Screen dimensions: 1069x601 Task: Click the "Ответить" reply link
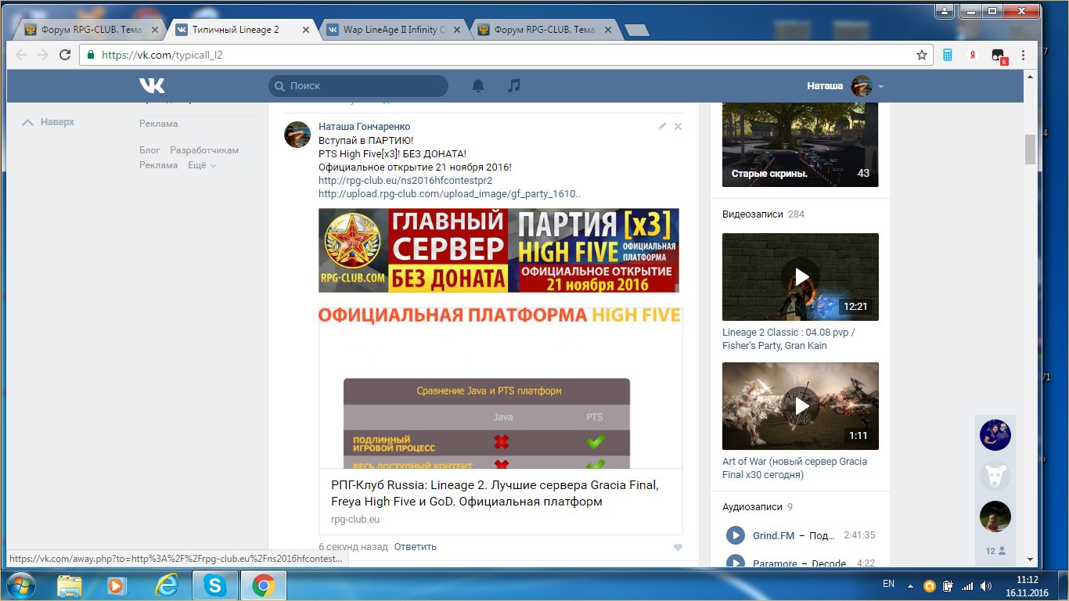tap(415, 547)
